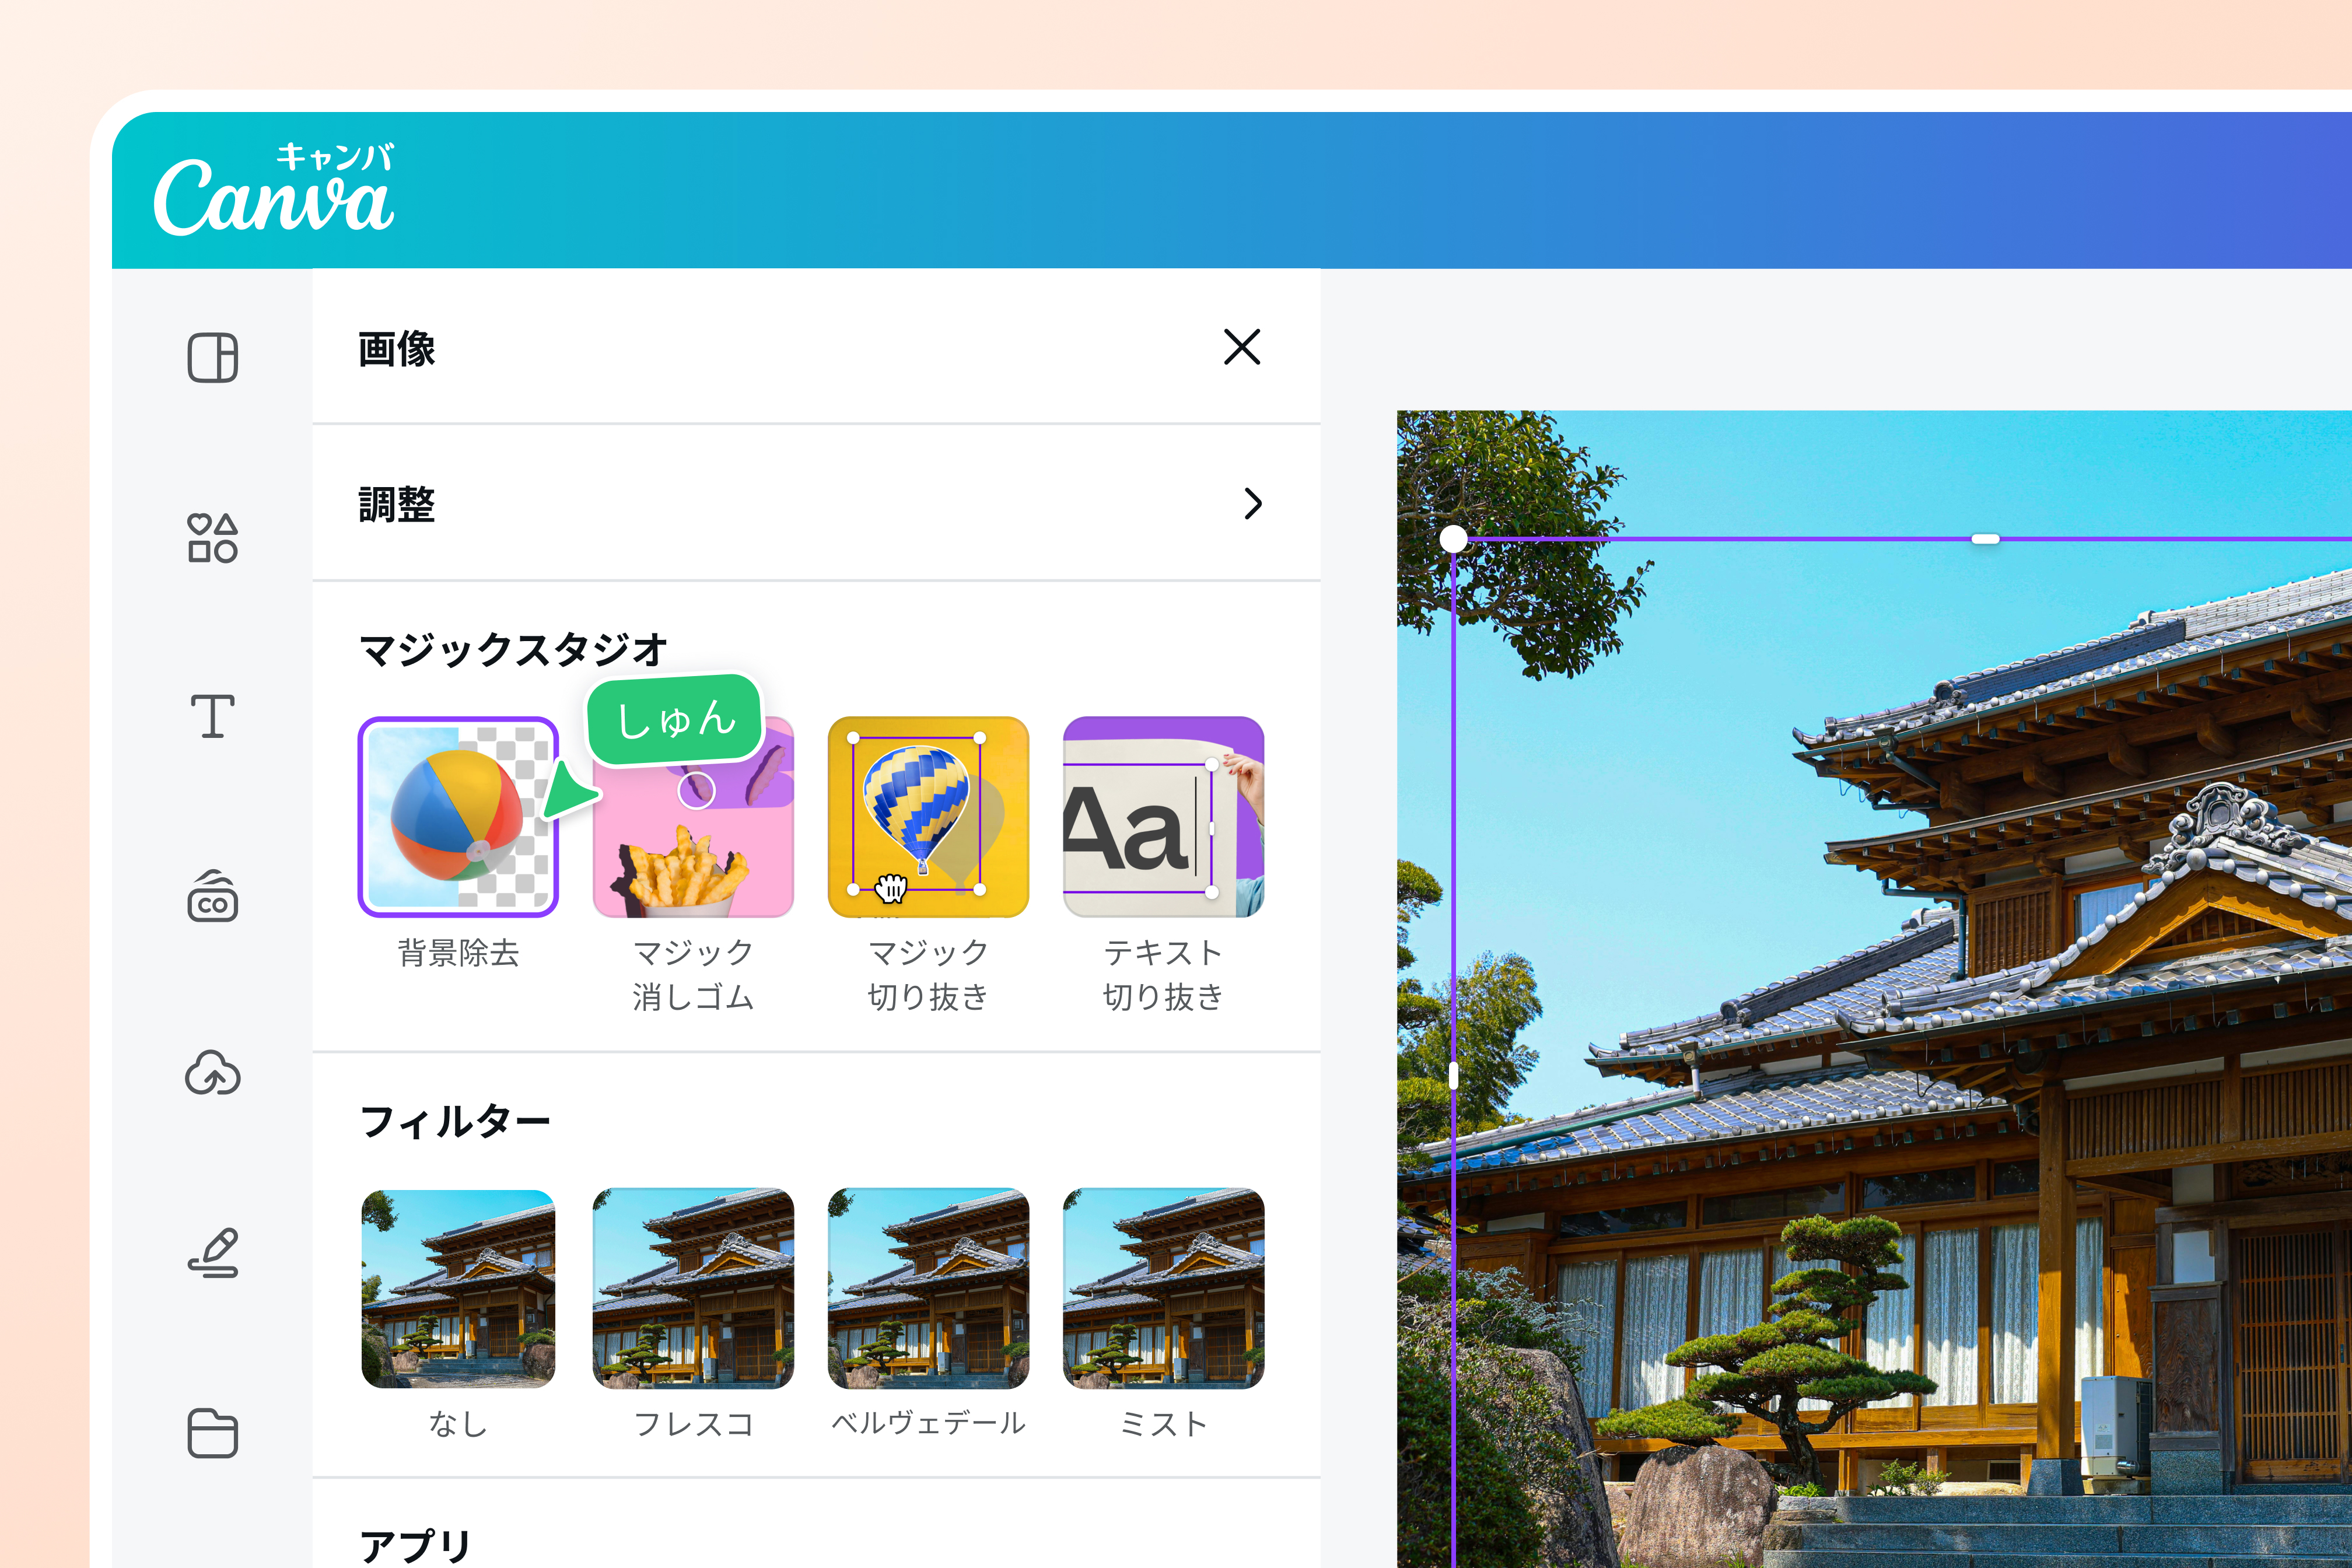Open the Elements shapes sidebar icon

click(x=212, y=538)
